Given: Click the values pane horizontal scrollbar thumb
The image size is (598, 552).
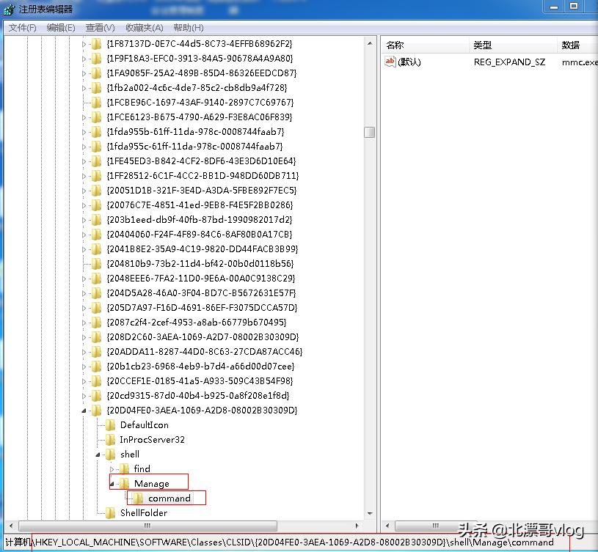Looking at the screenshot, I should tap(436, 526).
